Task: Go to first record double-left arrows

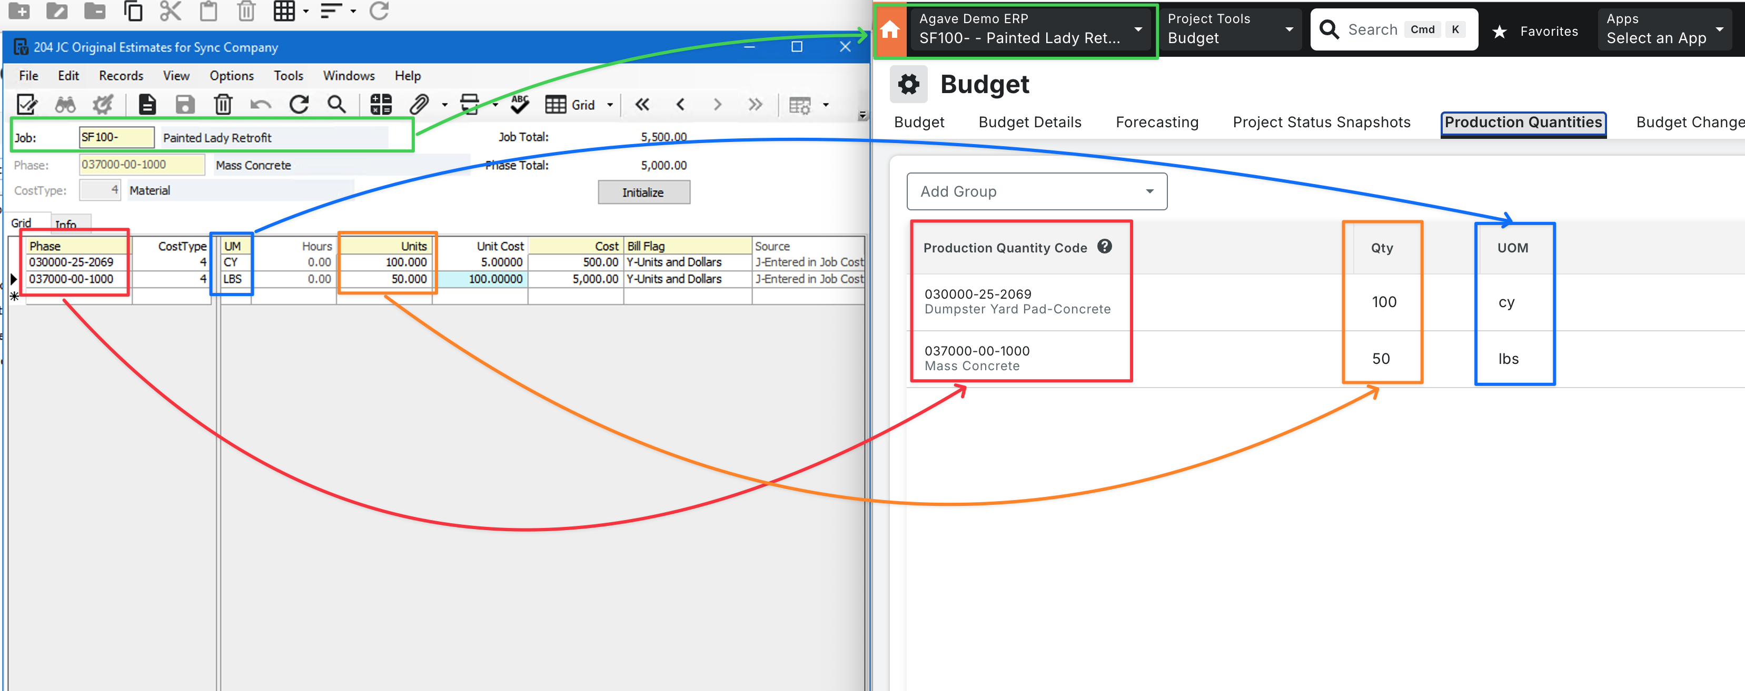Action: 642,104
